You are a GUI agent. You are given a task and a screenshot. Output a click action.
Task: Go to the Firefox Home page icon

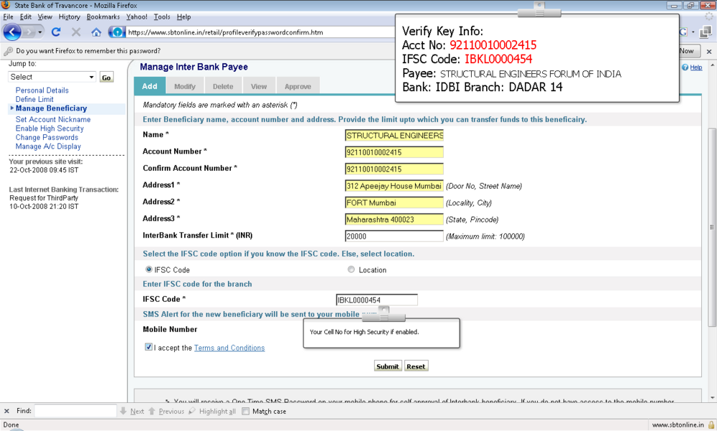tap(96, 32)
